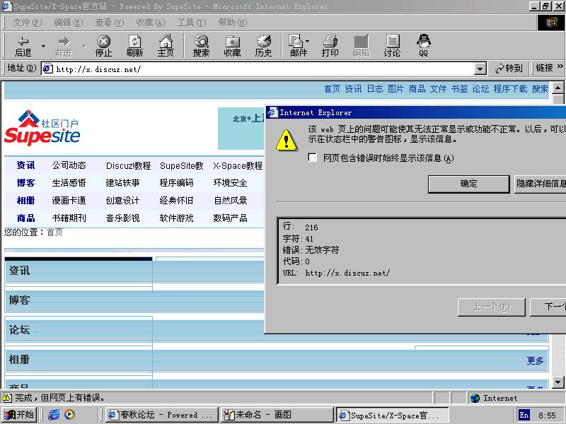This screenshot has width=566, height=424.
Task: Open the 程序下载 link in top navigation
Action: [510, 89]
